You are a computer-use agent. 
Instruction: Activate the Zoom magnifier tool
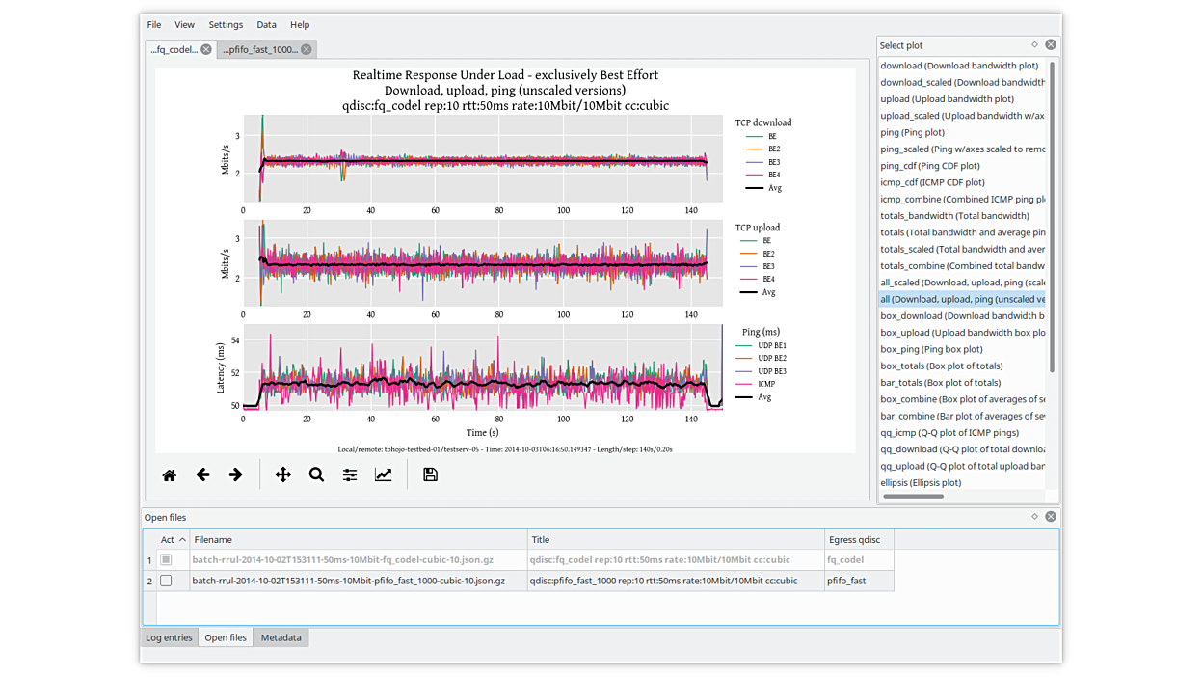pos(316,474)
